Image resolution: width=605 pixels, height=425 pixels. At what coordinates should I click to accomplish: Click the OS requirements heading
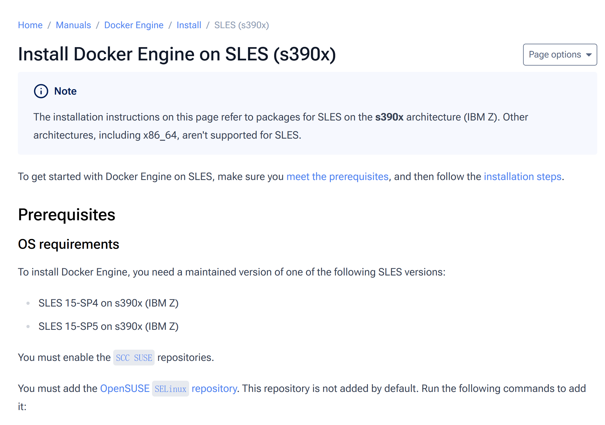68,244
